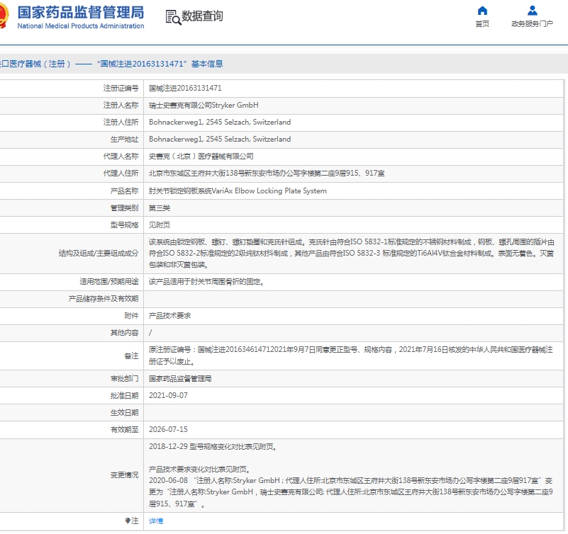Select expiry date 2026-07-15
The width and height of the screenshot is (568, 534).
pyautogui.click(x=168, y=429)
